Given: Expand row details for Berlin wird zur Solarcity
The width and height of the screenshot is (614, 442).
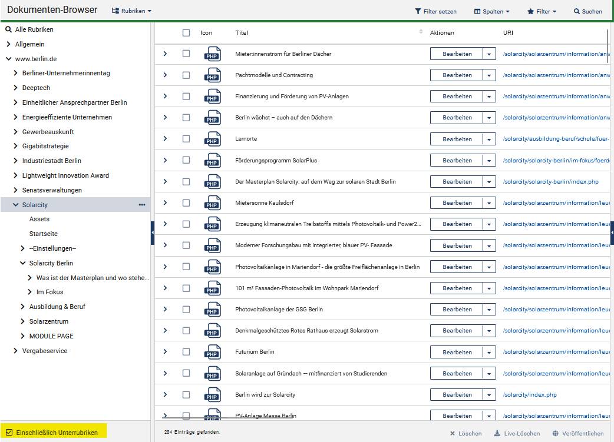Looking at the screenshot, I should [x=165, y=394].
